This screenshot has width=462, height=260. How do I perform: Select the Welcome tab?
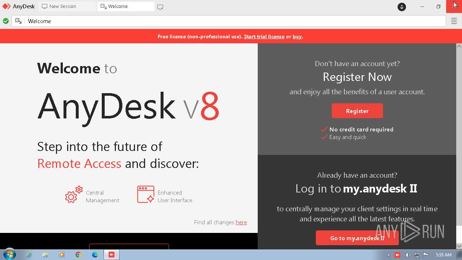[126, 6]
